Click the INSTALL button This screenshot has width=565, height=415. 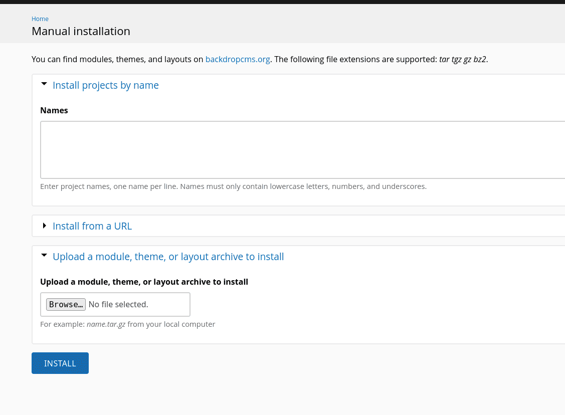click(x=60, y=363)
